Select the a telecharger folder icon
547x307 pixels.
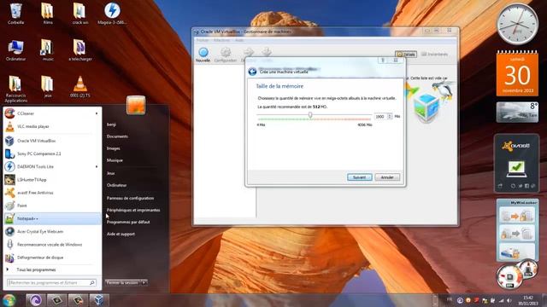coord(79,50)
